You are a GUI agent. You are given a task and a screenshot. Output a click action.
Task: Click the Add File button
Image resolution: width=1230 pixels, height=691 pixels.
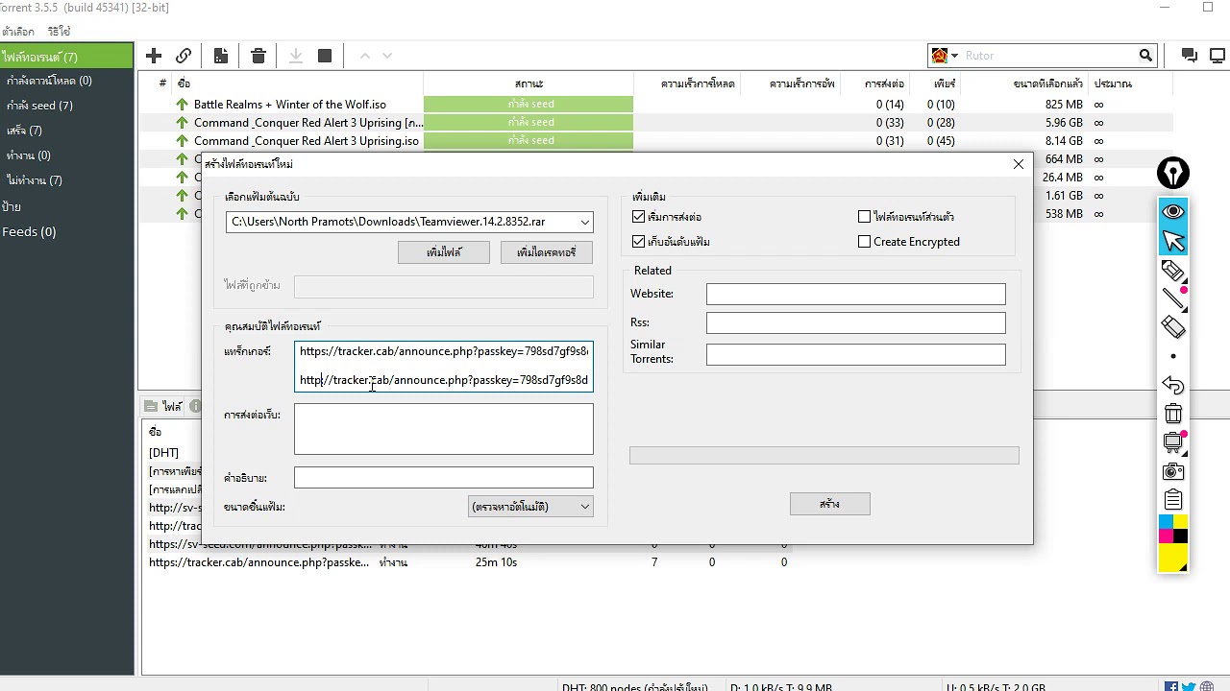click(x=444, y=252)
